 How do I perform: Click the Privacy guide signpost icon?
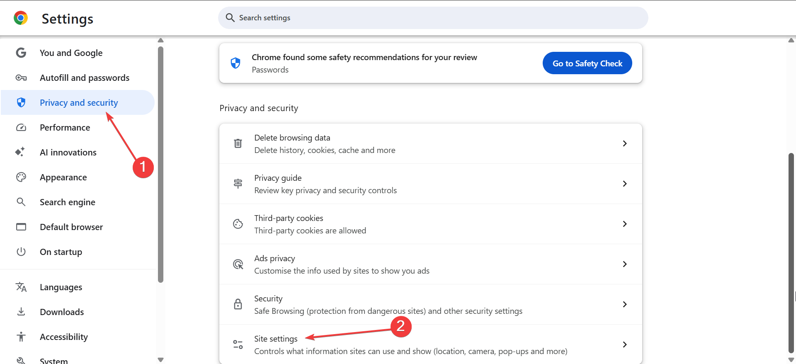coord(238,184)
